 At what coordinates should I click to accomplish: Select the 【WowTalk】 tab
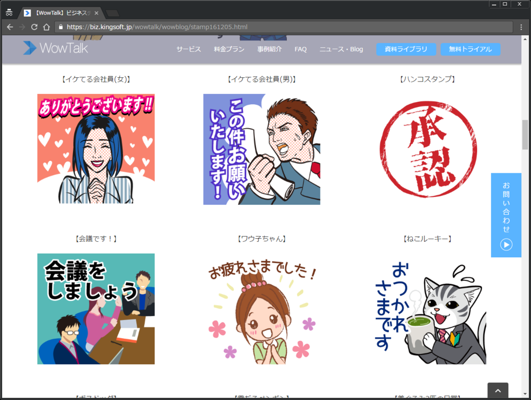tap(61, 13)
